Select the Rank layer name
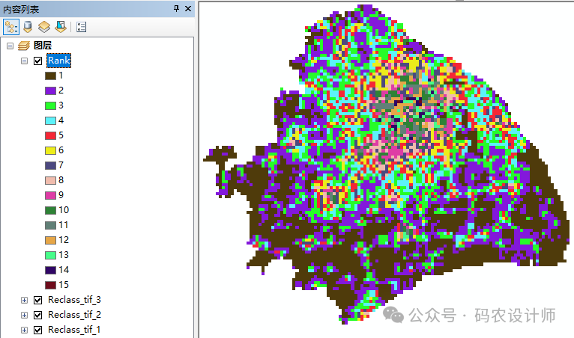Image resolution: width=574 pixels, height=338 pixels. tap(59, 61)
